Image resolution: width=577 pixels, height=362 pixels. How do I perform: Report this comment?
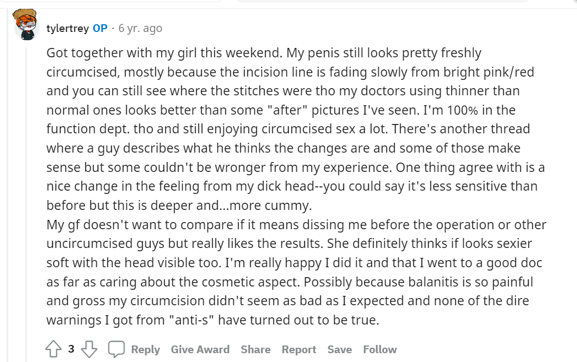pos(299,349)
